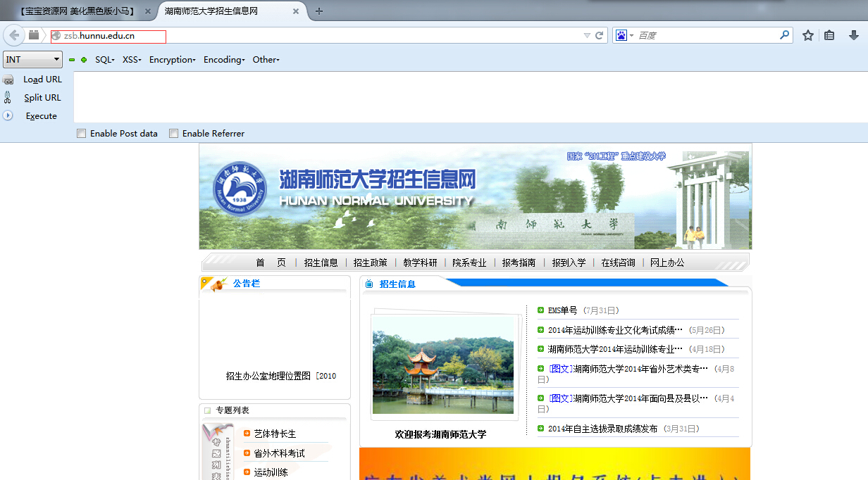
Task: Expand the Encryption menu
Action: click(173, 60)
